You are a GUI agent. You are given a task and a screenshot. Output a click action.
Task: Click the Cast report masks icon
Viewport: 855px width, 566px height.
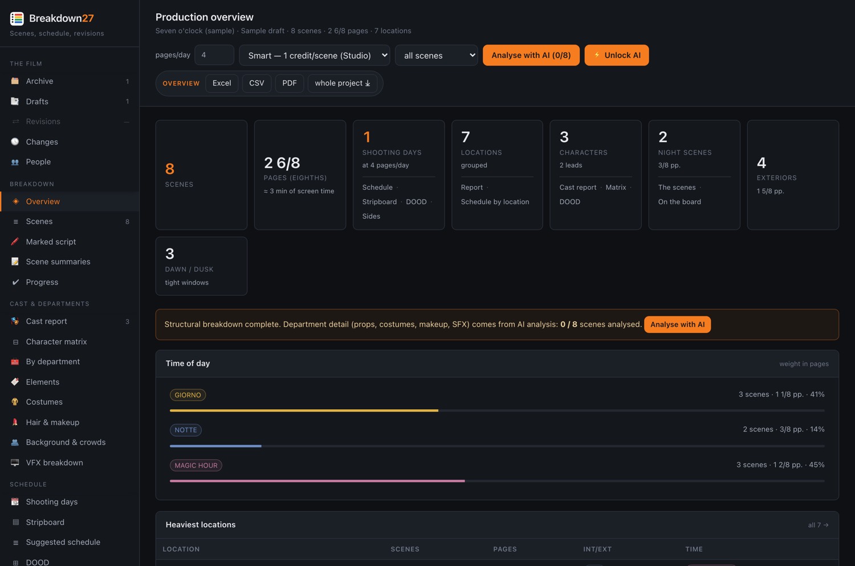(x=15, y=321)
